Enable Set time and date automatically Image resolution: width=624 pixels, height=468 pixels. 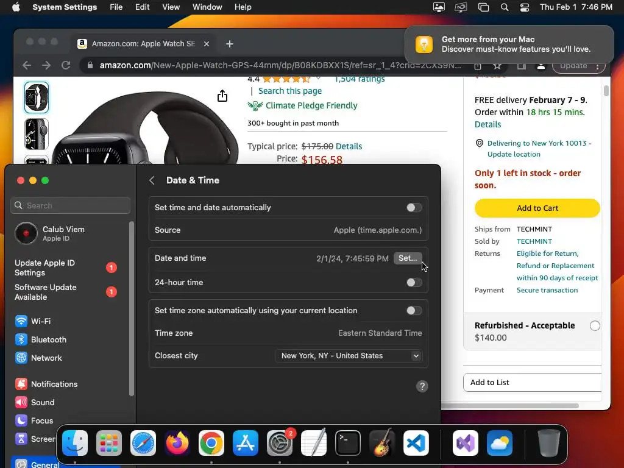pos(414,208)
